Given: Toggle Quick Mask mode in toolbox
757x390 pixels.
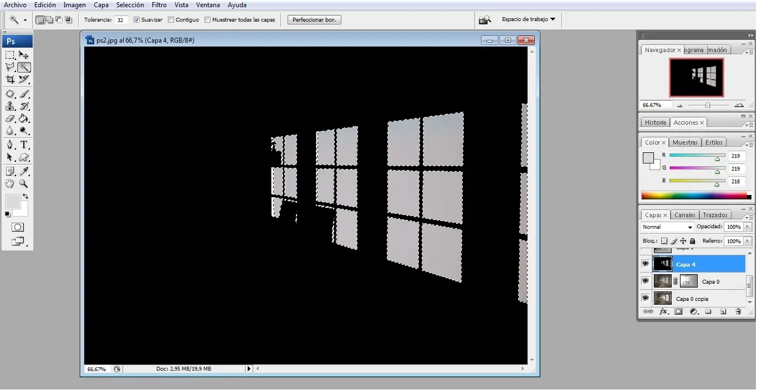Looking at the screenshot, I should point(18,227).
